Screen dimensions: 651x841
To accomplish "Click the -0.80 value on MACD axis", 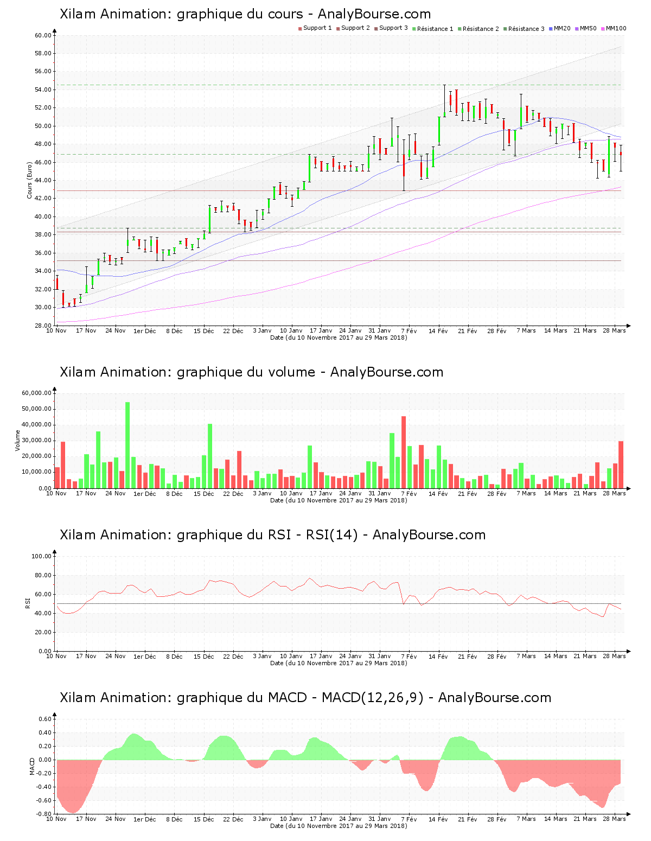I will pos(44,814).
